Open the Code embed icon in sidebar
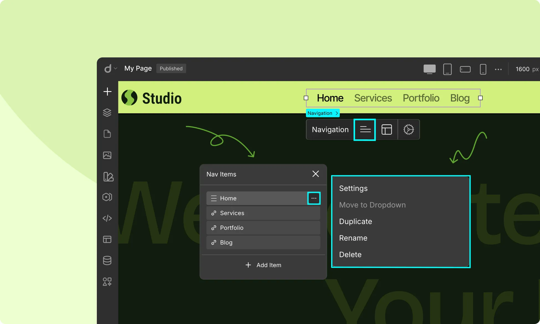Image resolution: width=540 pixels, height=324 pixels. tap(107, 218)
